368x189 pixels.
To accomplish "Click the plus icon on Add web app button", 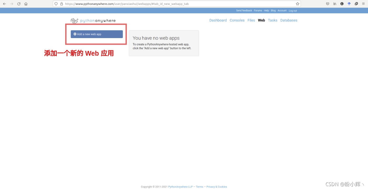I will (75, 34).
